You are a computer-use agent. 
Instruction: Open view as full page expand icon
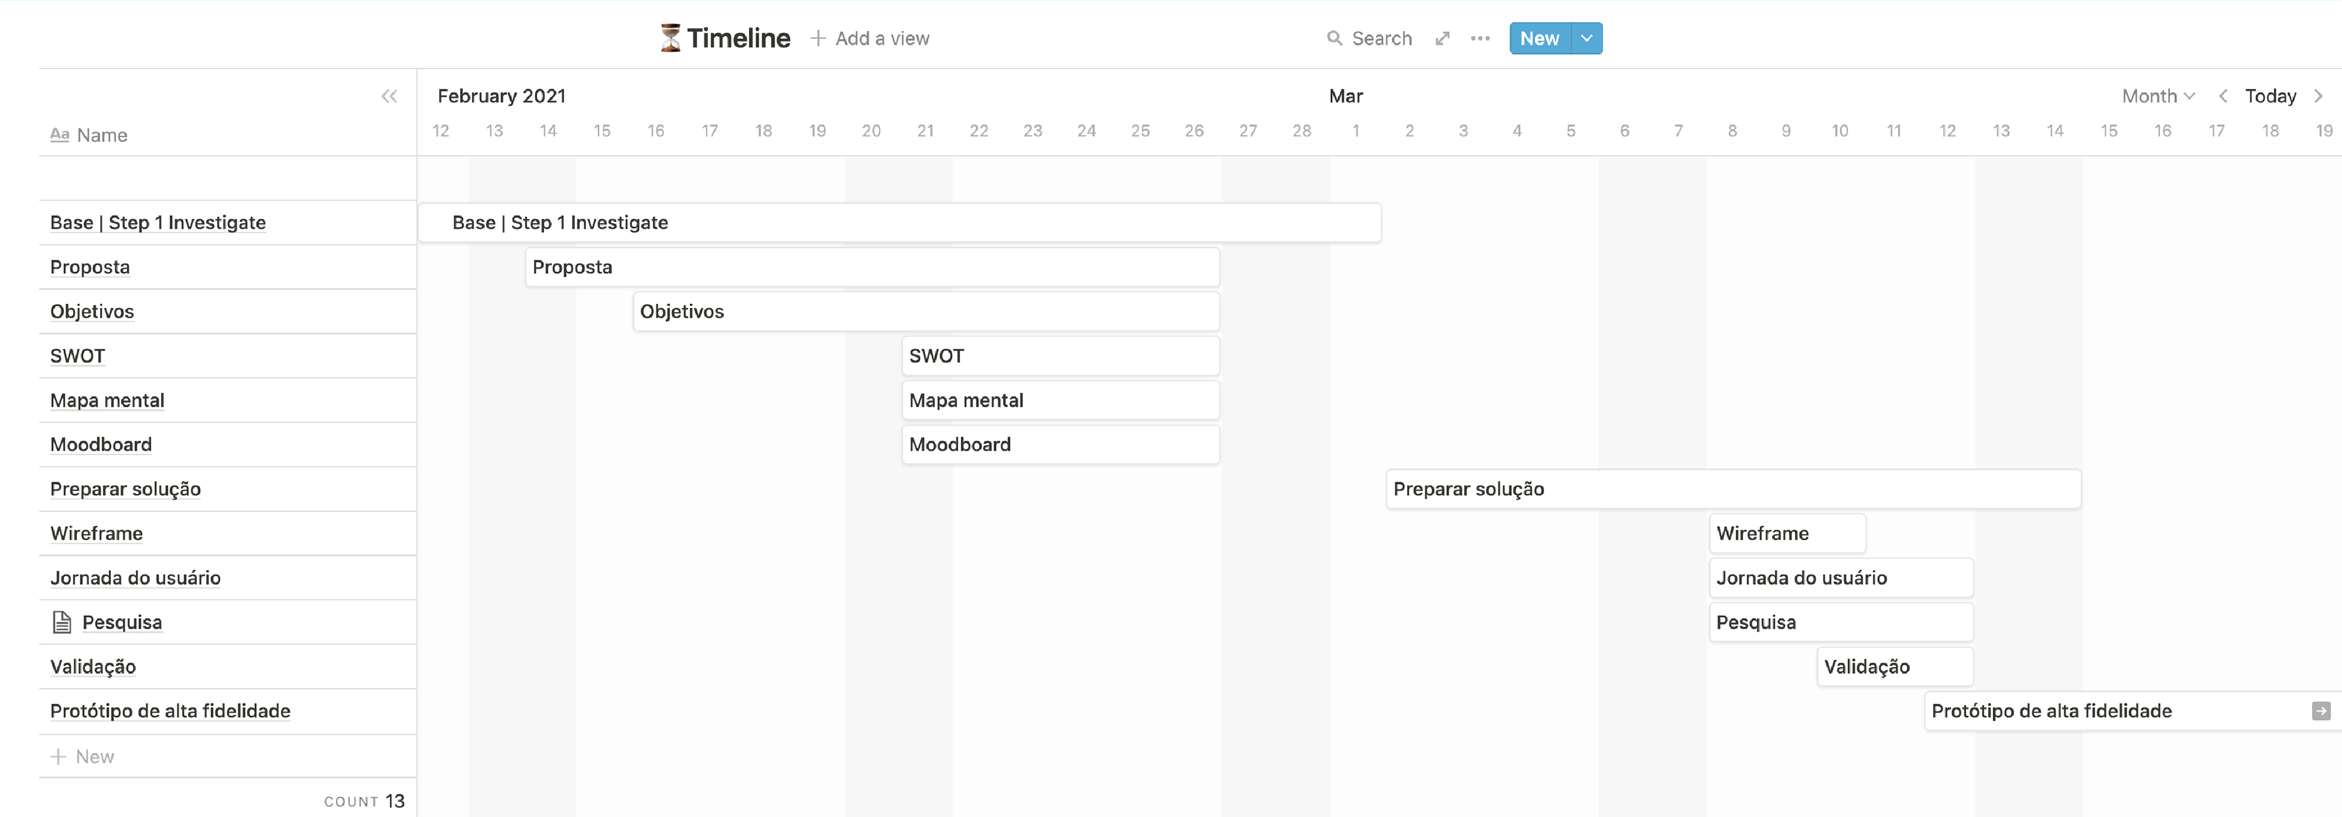pos(1442,38)
